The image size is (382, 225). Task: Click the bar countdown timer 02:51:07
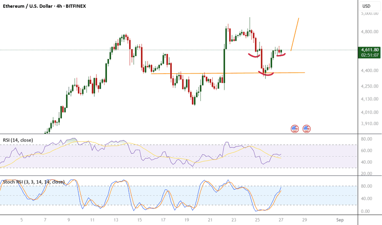click(x=370, y=55)
